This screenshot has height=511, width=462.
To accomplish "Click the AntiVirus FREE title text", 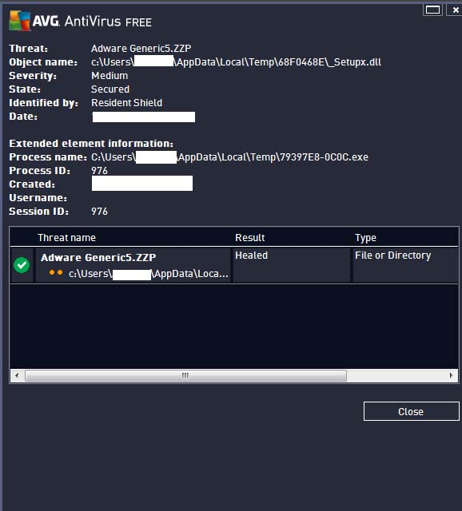I will [108, 22].
